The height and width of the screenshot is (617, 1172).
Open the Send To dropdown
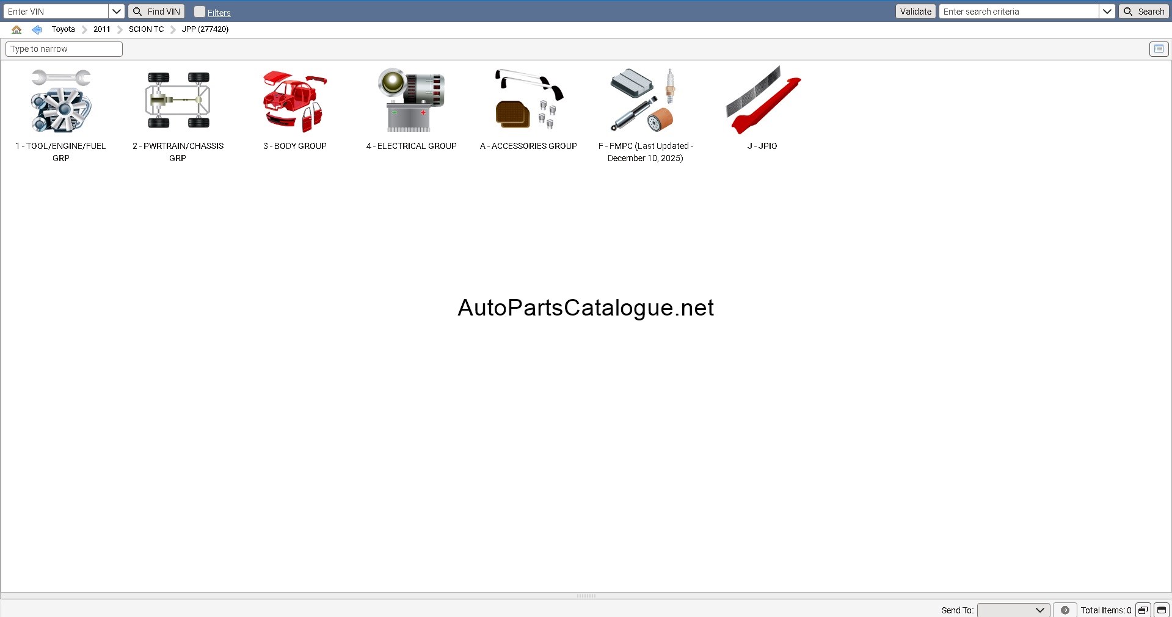[x=1013, y=610]
